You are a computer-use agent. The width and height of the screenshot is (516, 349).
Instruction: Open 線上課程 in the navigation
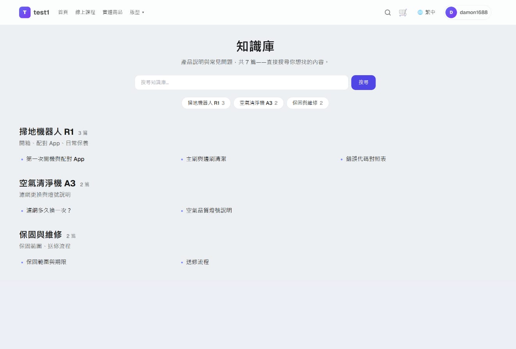[85, 12]
